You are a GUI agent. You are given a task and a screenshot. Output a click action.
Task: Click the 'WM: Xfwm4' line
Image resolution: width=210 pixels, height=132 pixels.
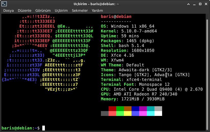tap(112, 60)
